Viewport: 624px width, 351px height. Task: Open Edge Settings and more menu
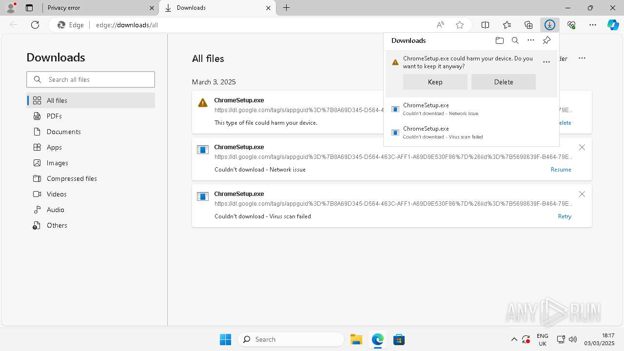(593, 25)
